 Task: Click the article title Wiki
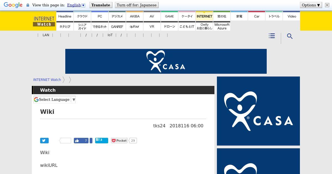(47, 112)
